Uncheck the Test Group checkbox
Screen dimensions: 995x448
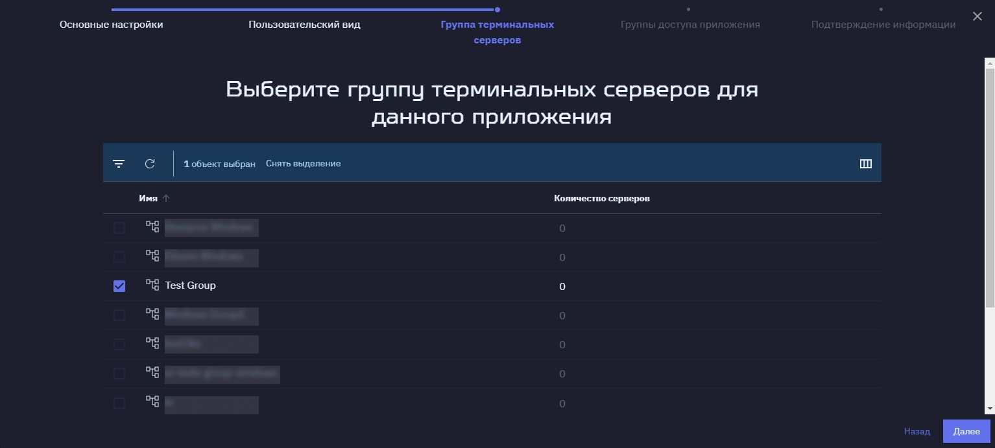pos(119,286)
